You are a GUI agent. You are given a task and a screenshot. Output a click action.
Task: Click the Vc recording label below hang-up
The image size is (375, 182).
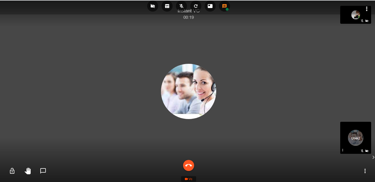(x=189, y=179)
